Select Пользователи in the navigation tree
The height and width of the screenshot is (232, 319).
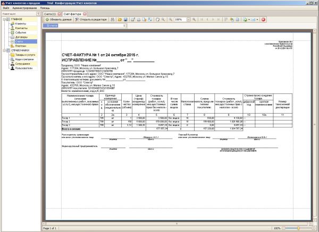pyautogui.click(x=23, y=68)
